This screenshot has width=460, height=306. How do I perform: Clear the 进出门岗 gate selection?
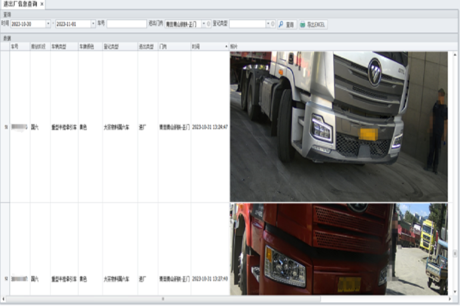coord(209,24)
